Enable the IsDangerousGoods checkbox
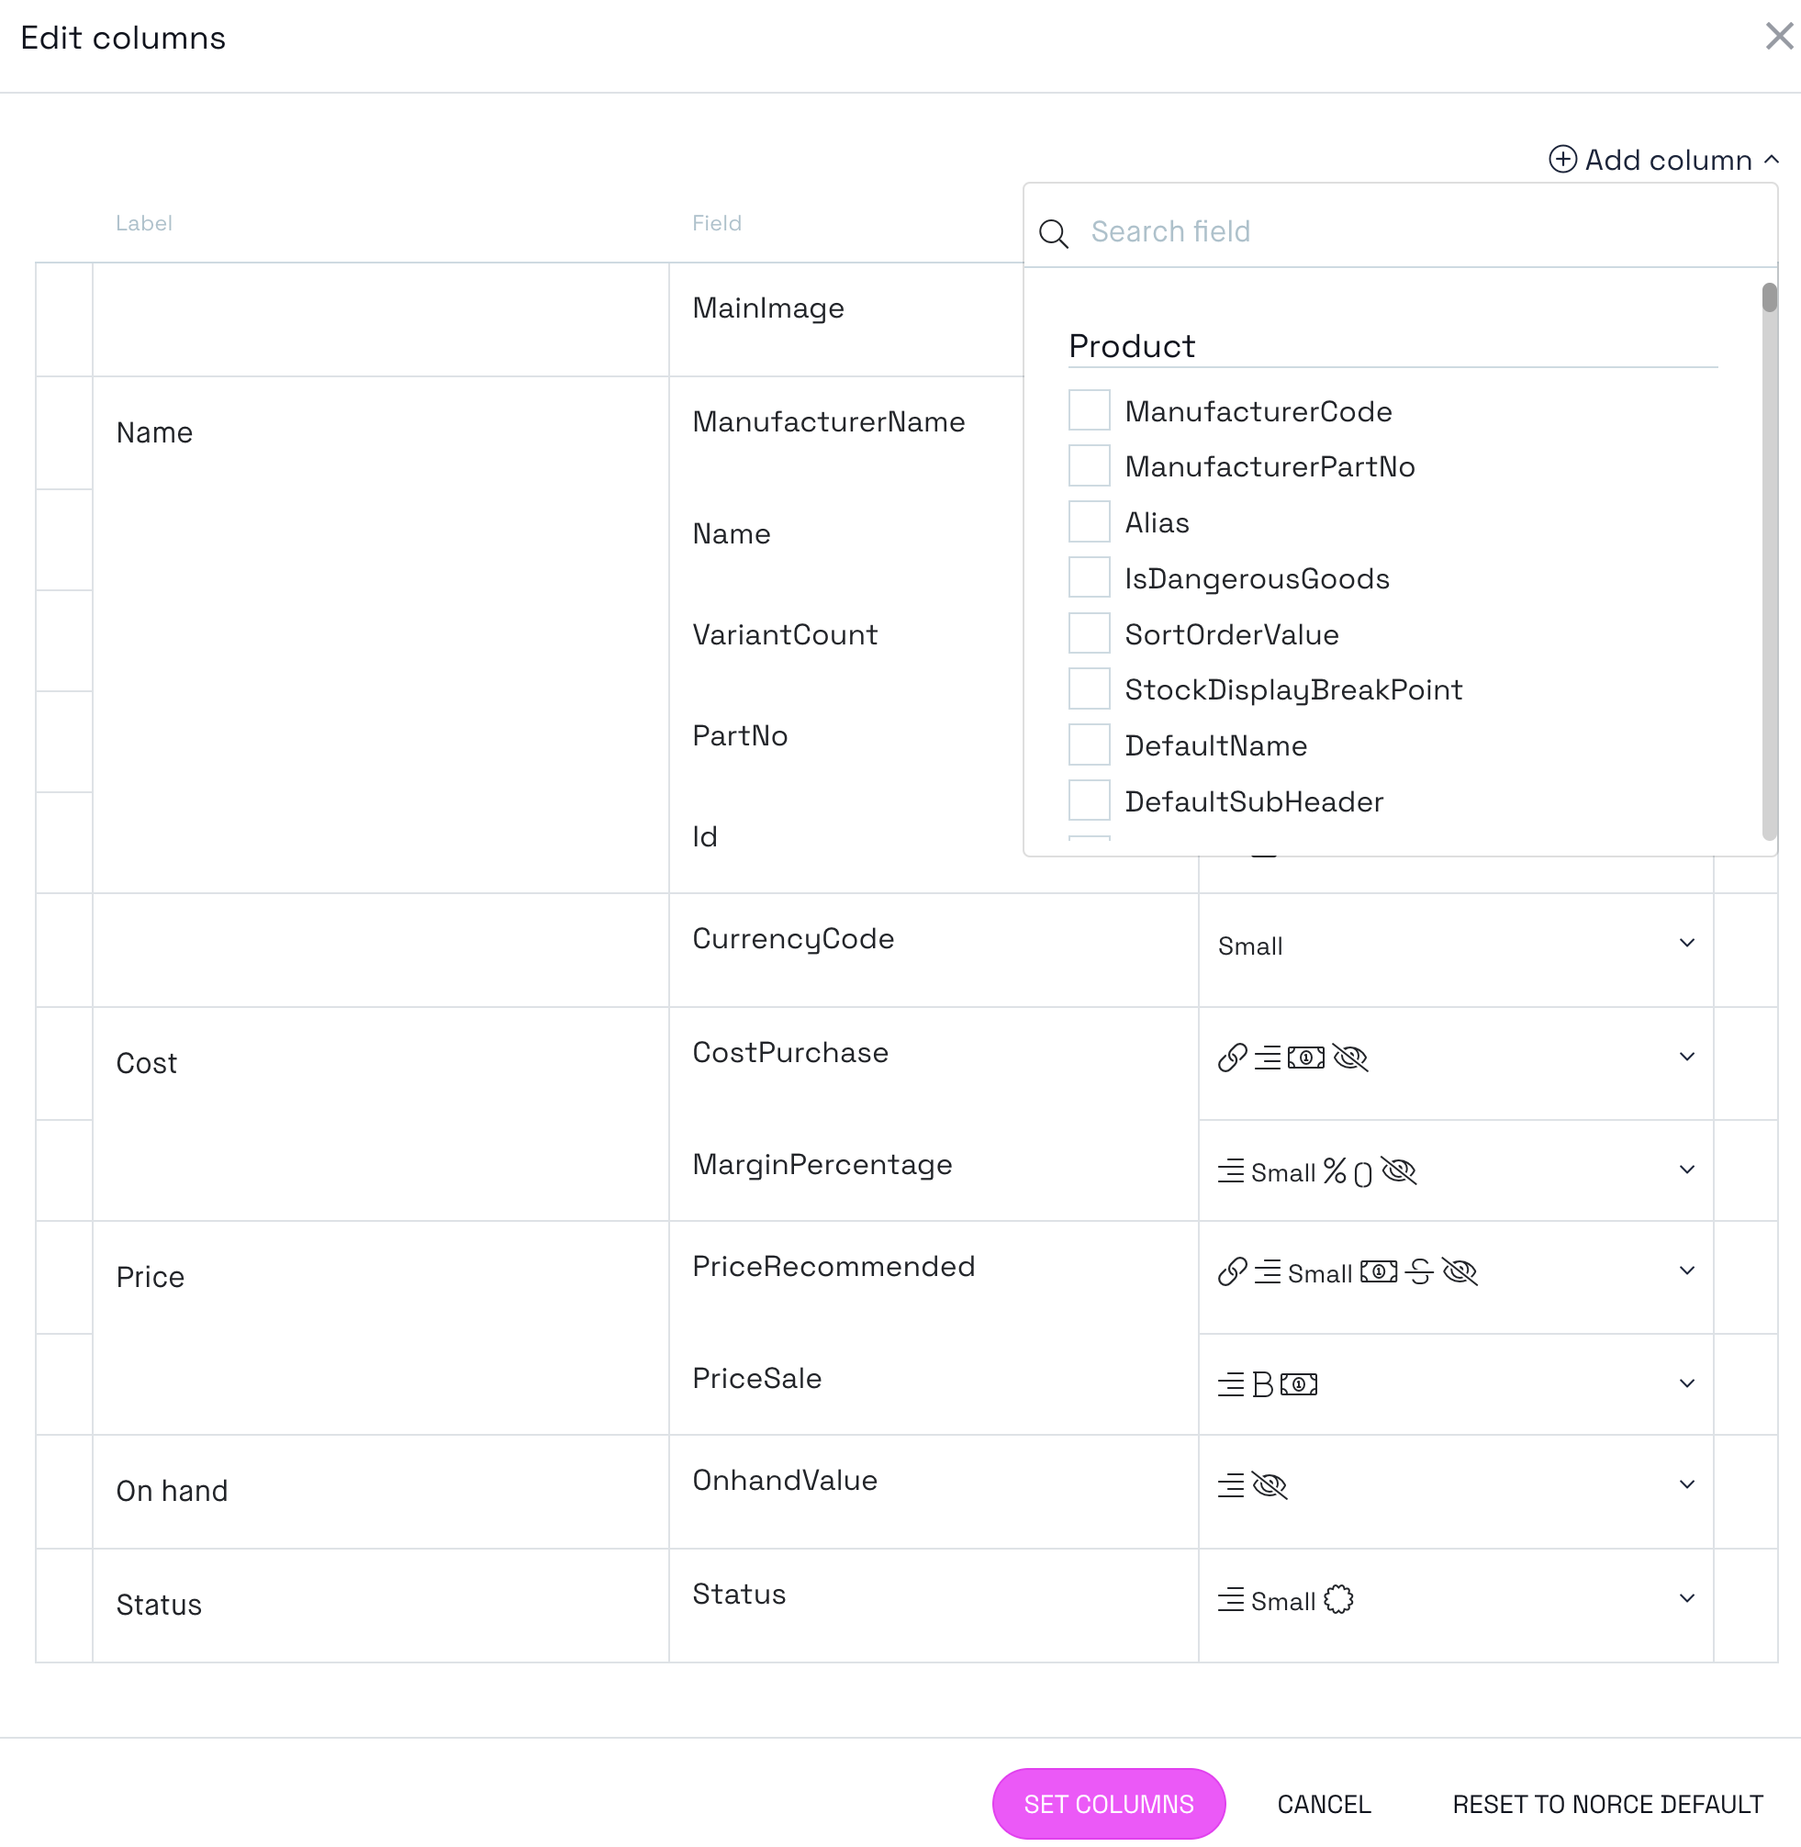The width and height of the screenshot is (1801, 1847). pos(1087,577)
